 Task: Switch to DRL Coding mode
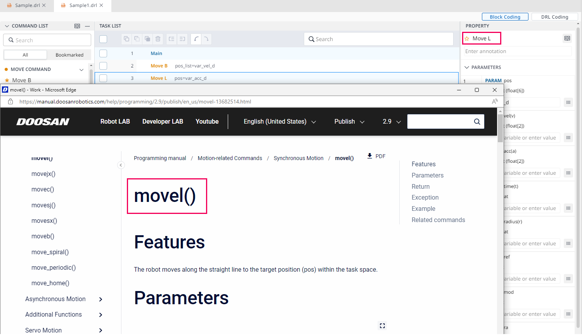coord(554,17)
